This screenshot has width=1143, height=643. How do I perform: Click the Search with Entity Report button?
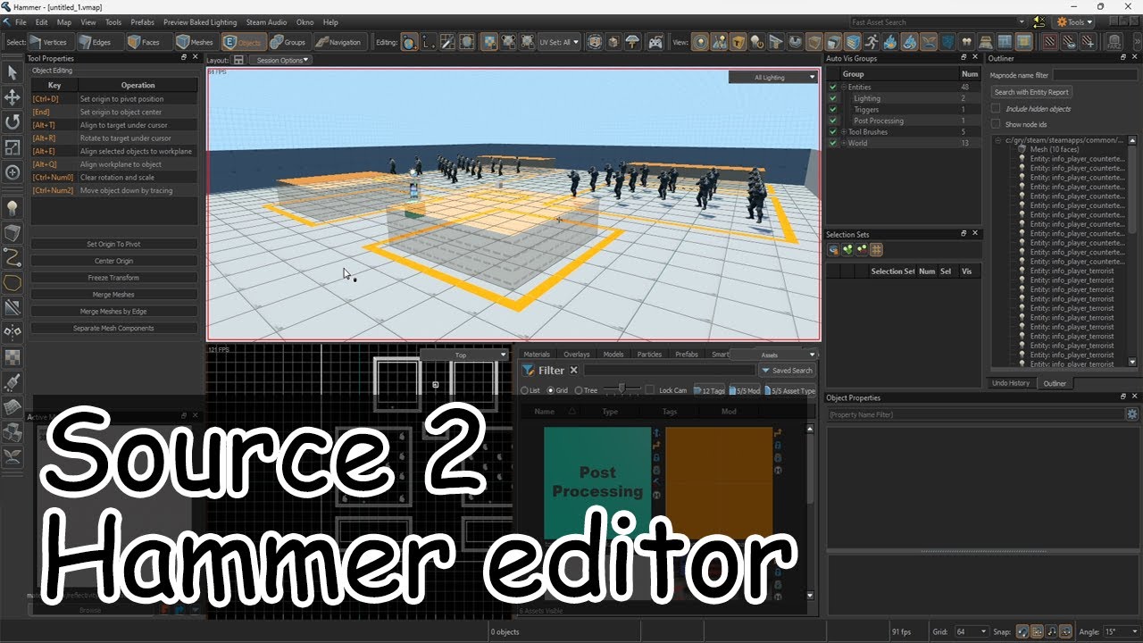coord(1031,92)
